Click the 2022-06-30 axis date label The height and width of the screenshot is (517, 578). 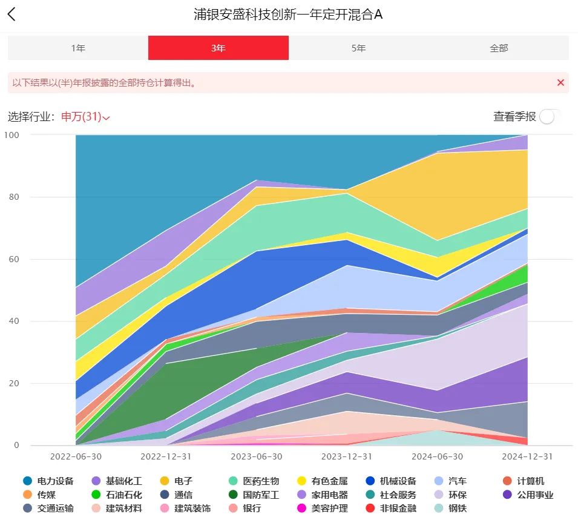pos(76,456)
